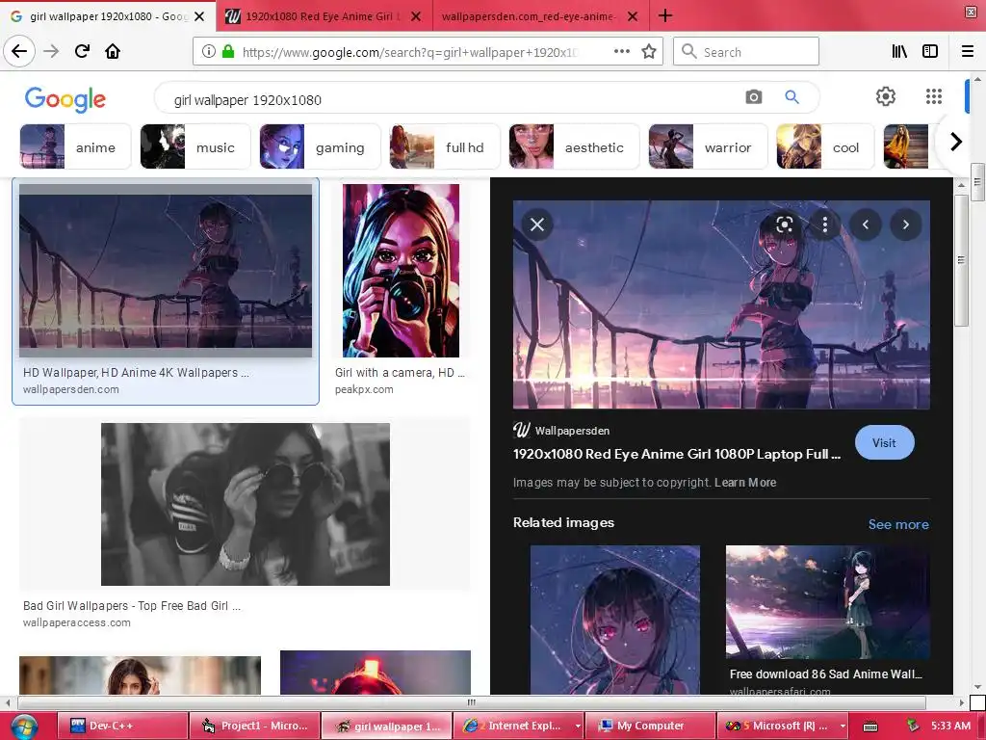Filter results by cool chip

coord(825,146)
